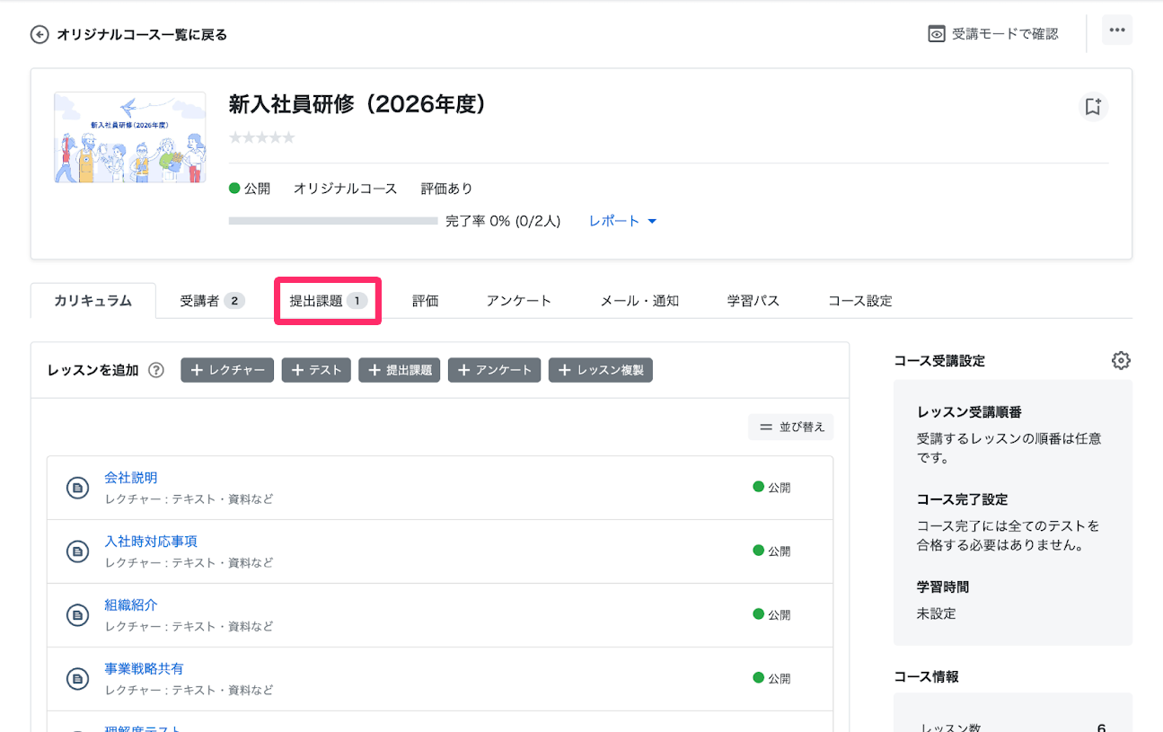Click the 学習時間 heading
The height and width of the screenshot is (732, 1163).
pos(943,586)
